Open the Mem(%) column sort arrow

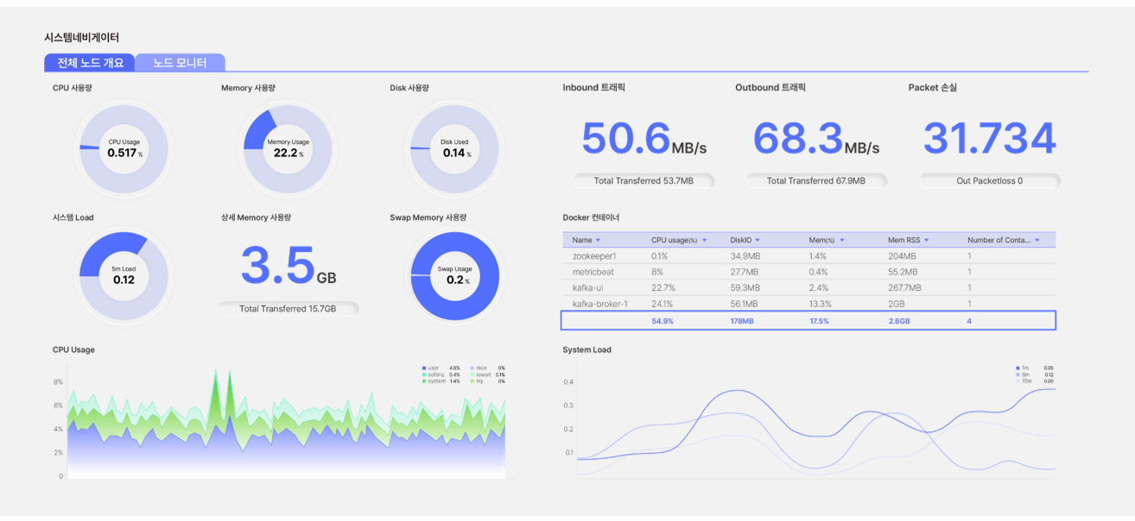(x=841, y=240)
